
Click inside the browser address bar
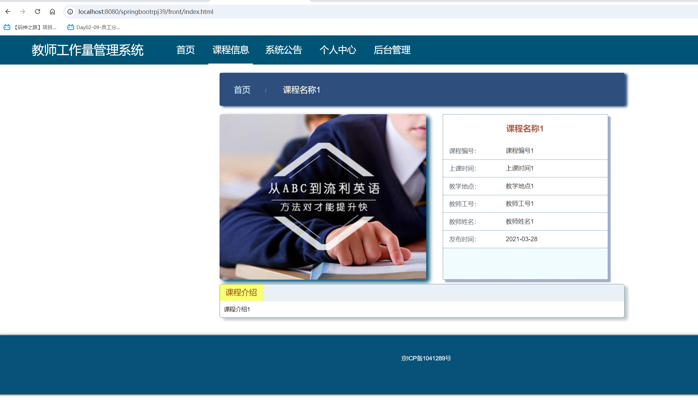[x=231, y=11]
